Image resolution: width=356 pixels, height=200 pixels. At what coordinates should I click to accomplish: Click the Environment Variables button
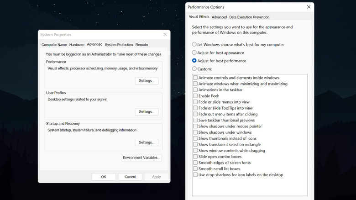(x=141, y=158)
